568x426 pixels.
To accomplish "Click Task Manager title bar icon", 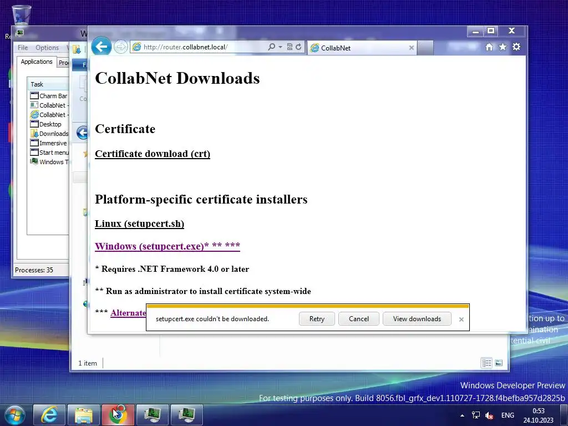I will [x=19, y=33].
